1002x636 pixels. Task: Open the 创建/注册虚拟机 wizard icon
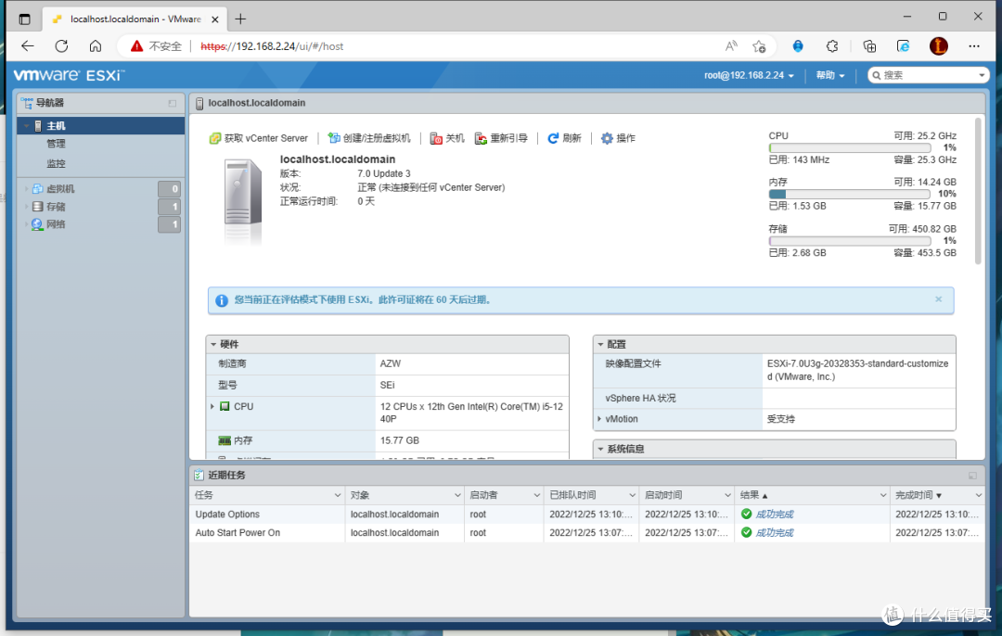[333, 137]
